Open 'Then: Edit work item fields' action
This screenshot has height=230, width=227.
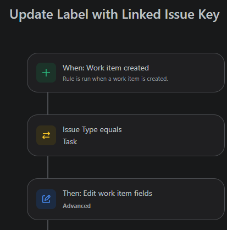point(107,194)
